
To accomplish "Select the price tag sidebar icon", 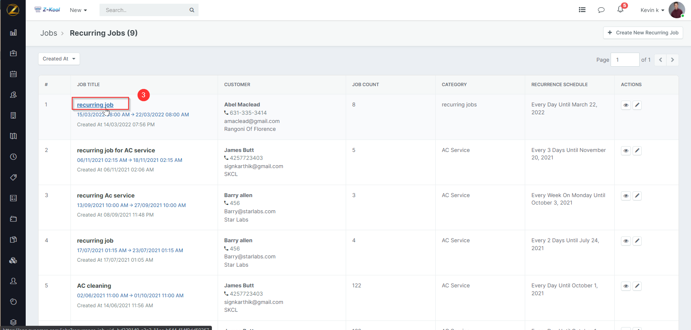I will pyautogui.click(x=13, y=178).
